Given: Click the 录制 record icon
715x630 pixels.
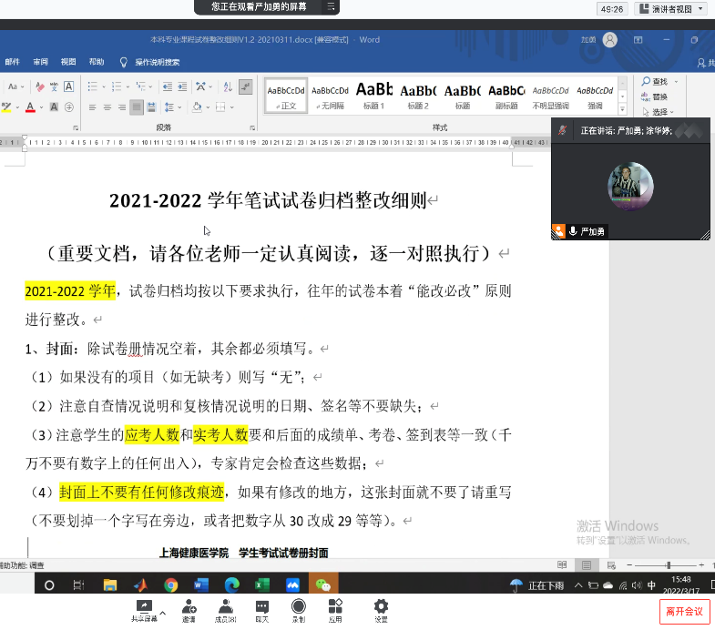Looking at the screenshot, I should (298, 606).
